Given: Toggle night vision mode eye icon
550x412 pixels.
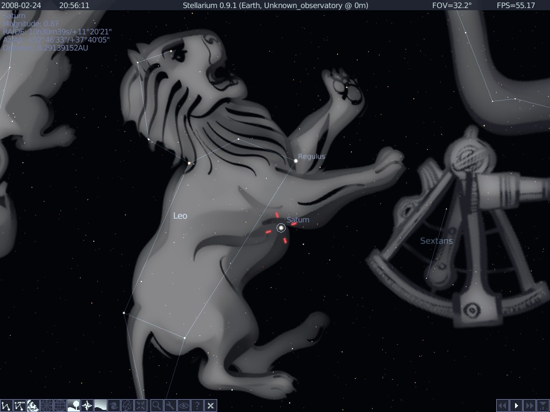Looking at the screenshot, I should click(x=183, y=406).
